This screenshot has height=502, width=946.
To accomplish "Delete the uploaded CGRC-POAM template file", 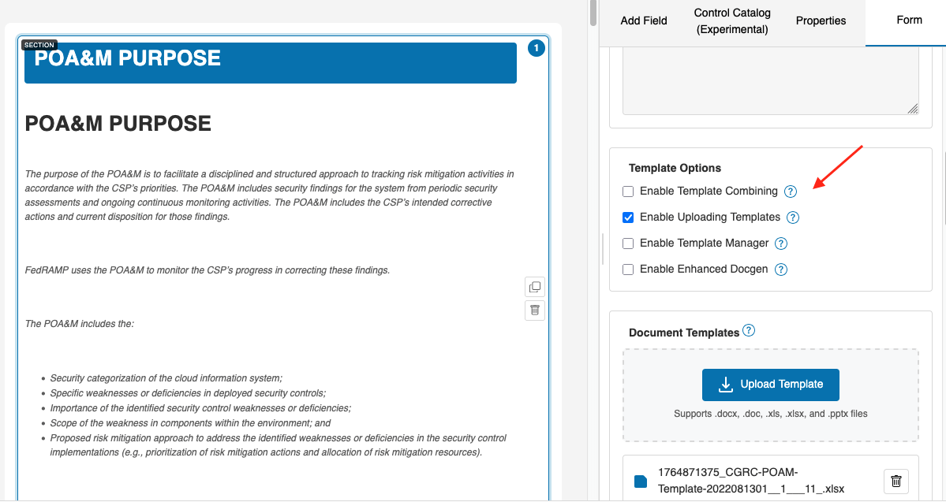I will click(896, 481).
